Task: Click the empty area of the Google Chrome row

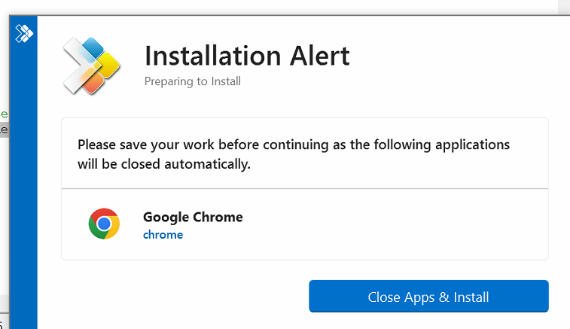Action: pos(392,224)
